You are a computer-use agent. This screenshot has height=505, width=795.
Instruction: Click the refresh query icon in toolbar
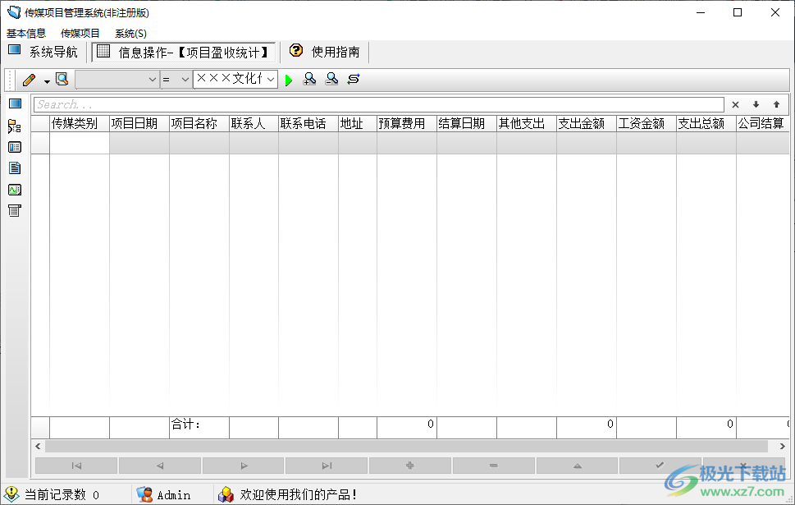354,80
